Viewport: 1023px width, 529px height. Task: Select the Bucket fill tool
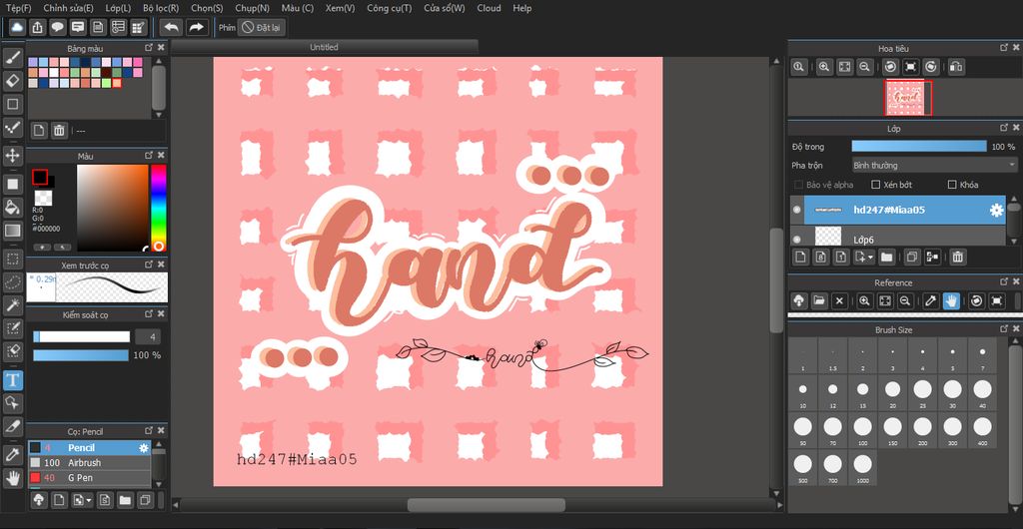[12, 208]
